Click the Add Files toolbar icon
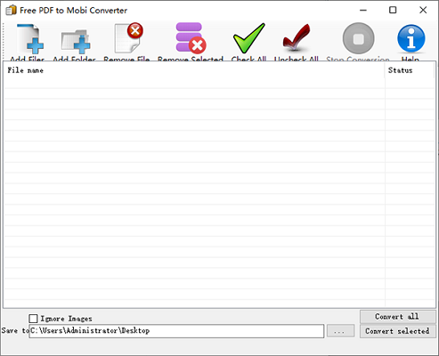The width and height of the screenshot is (439, 356). point(29,38)
